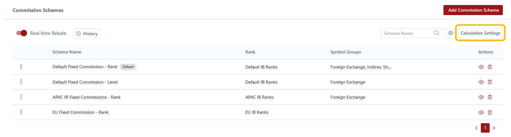The width and height of the screenshot is (511, 137).
Task: Click trash icon for APAC IB Fixed Commissions
Action: click(x=490, y=97)
